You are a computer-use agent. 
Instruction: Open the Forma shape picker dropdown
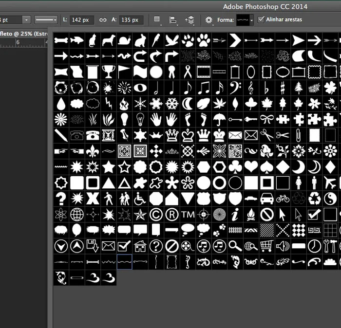point(252,20)
